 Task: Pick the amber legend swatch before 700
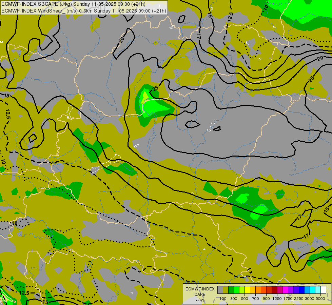pyautogui.click(x=253, y=290)
